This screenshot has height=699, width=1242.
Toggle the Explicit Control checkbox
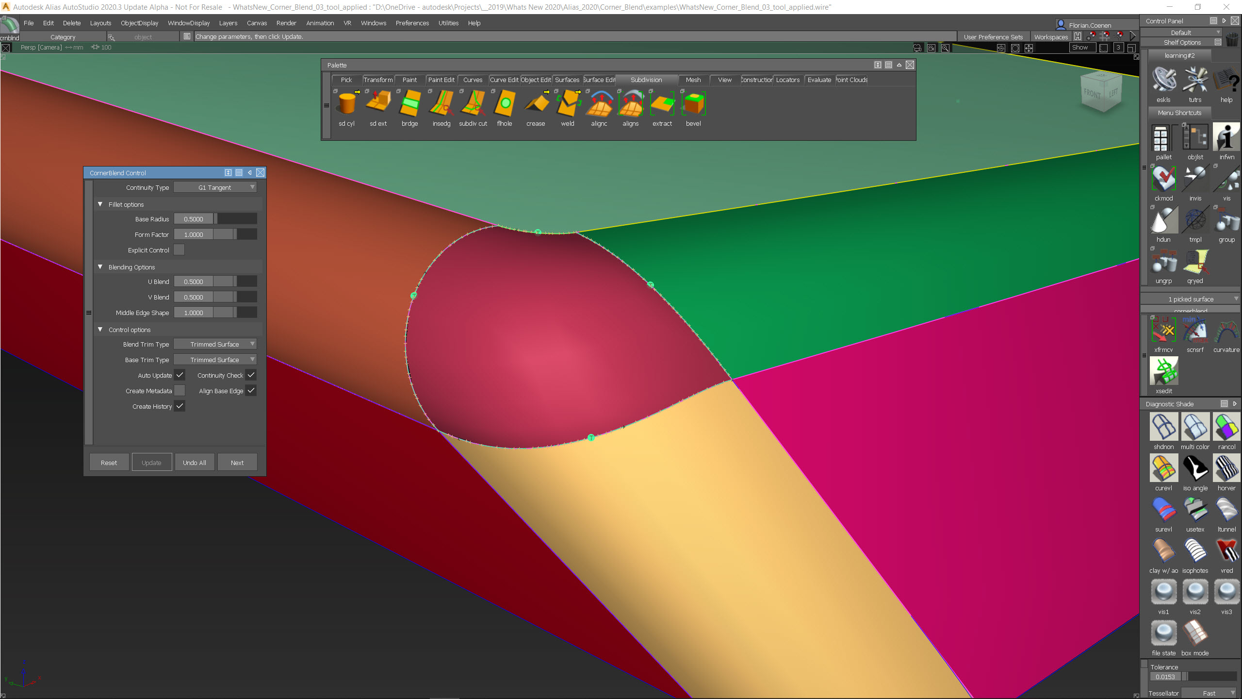(x=179, y=250)
